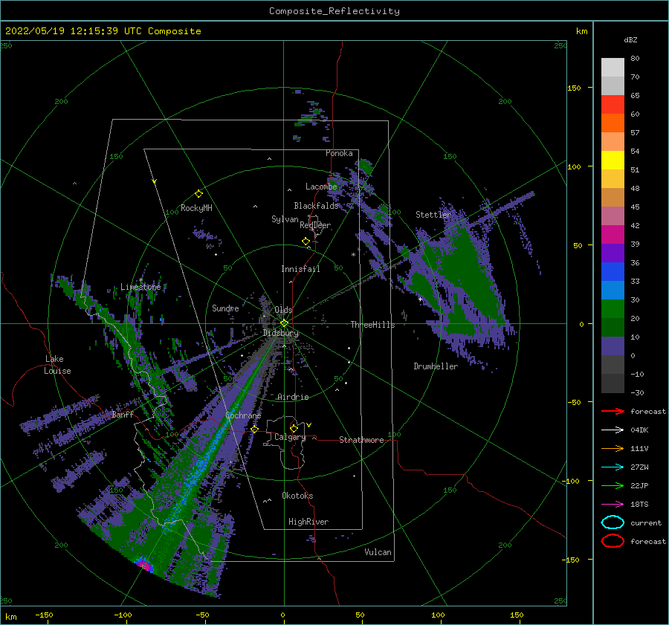
Task: Click the Drumheller town label
Action: (x=436, y=366)
